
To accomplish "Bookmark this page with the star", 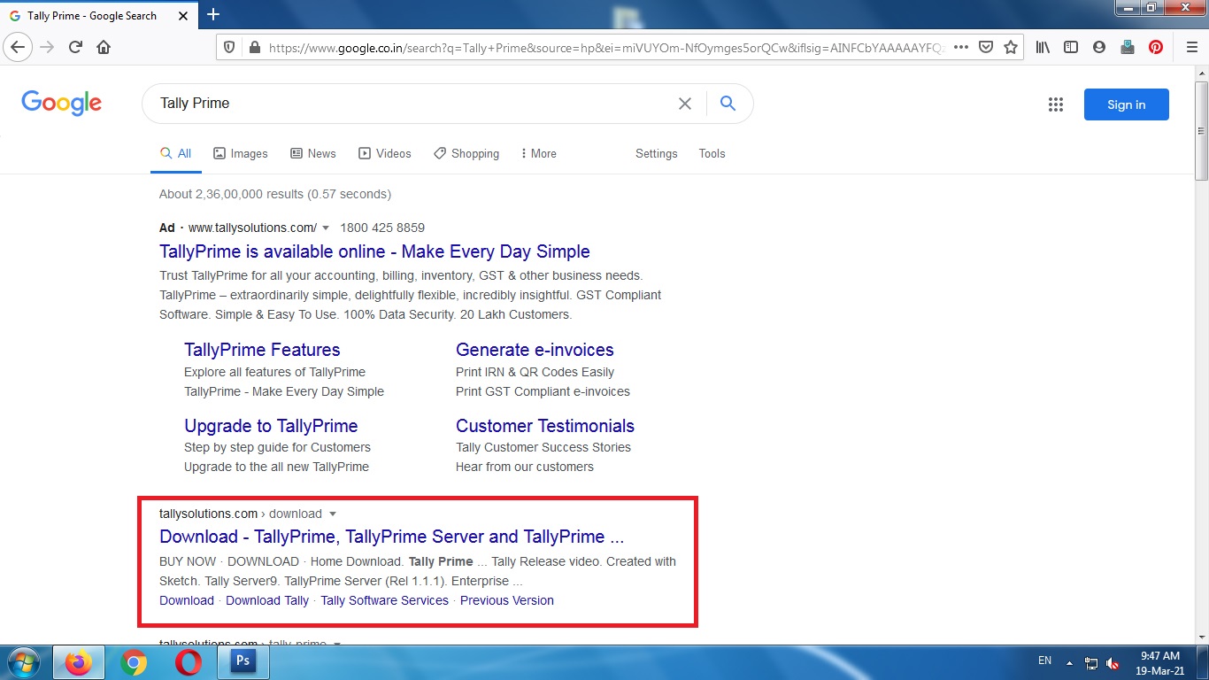I will pyautogui.click(x=1011, y=47).
